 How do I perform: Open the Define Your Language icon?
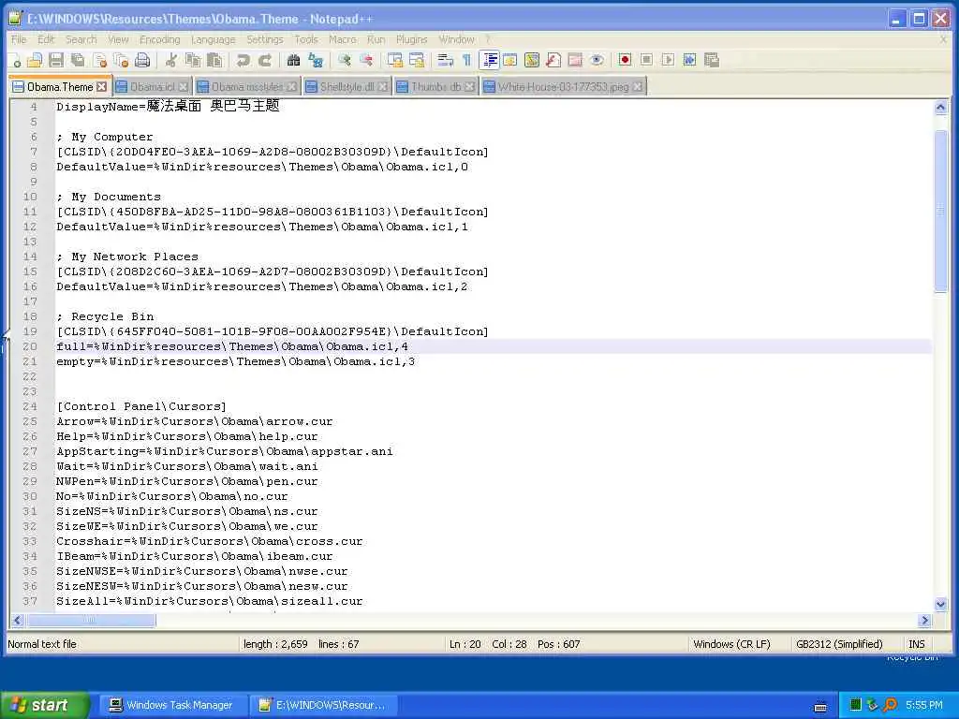[510, 60]
